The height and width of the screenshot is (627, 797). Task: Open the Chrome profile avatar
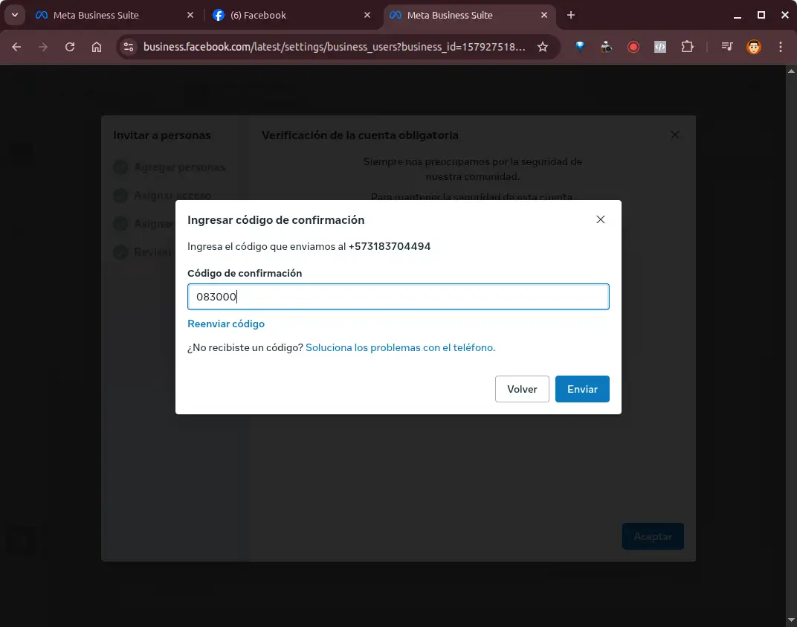754,47
